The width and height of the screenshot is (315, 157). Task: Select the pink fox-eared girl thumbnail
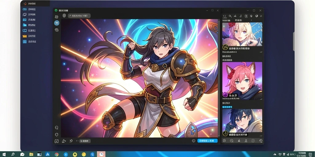point(242,81)
